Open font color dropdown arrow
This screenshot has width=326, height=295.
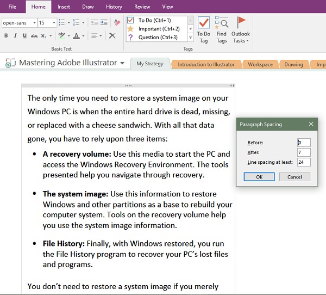(83, 36)
